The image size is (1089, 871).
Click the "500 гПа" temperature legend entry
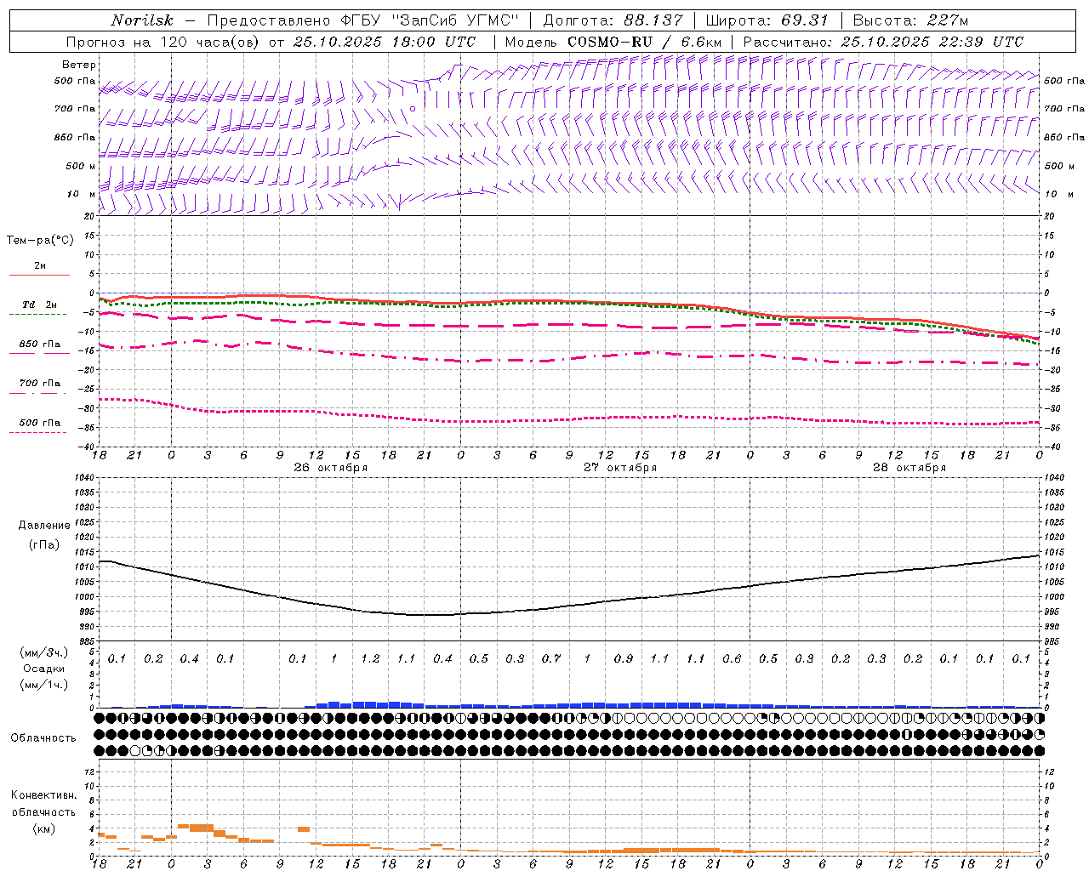[x=40, y=422]
